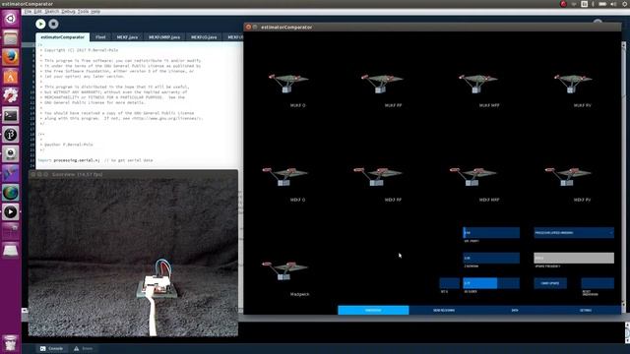
Task: Toggle the small blue button left of bottom slider
Action: (x=449, y=283)
